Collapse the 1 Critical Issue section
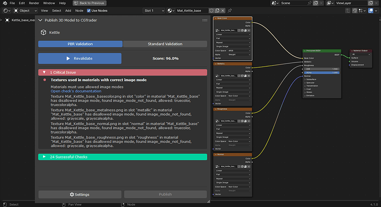 tap(44, 72)
